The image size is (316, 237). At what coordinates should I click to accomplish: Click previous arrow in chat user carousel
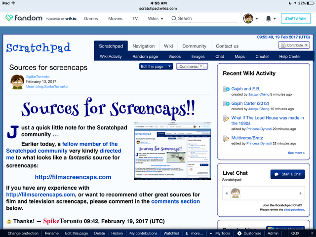227,193
